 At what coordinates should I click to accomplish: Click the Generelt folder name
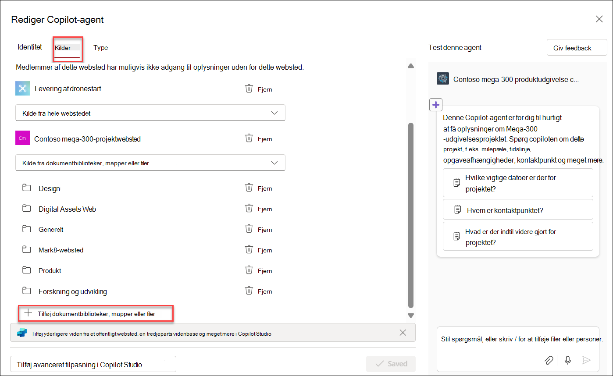[x=51, y=229]
